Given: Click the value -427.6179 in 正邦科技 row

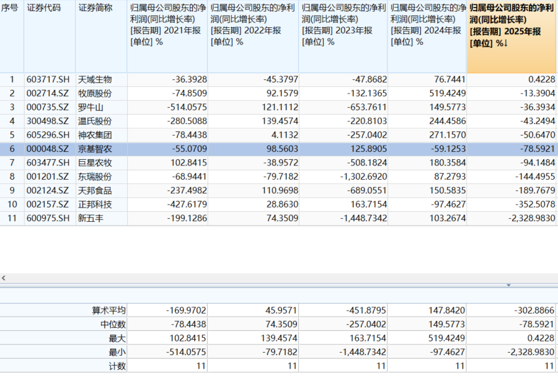Looking at the screenshot, I should (x=187, y=204).
